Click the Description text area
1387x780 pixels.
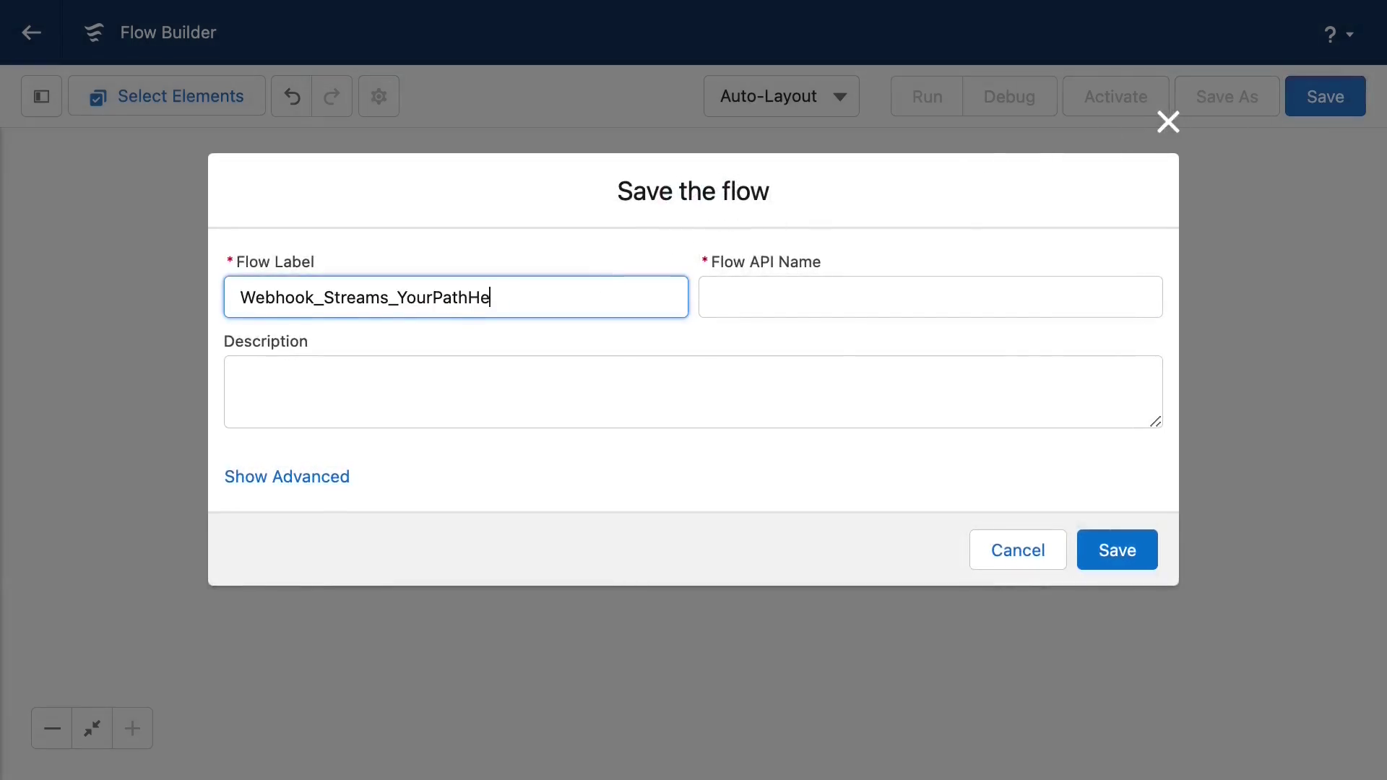coord(693,391)
